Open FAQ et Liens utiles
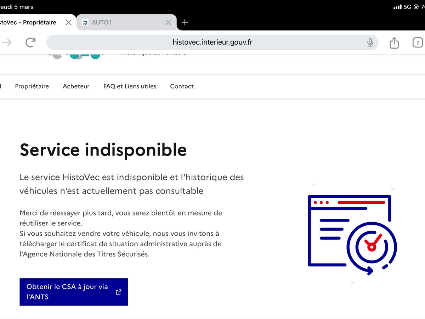Image resolution: width=425 pixels, height=319 pixels. [130, 86]
